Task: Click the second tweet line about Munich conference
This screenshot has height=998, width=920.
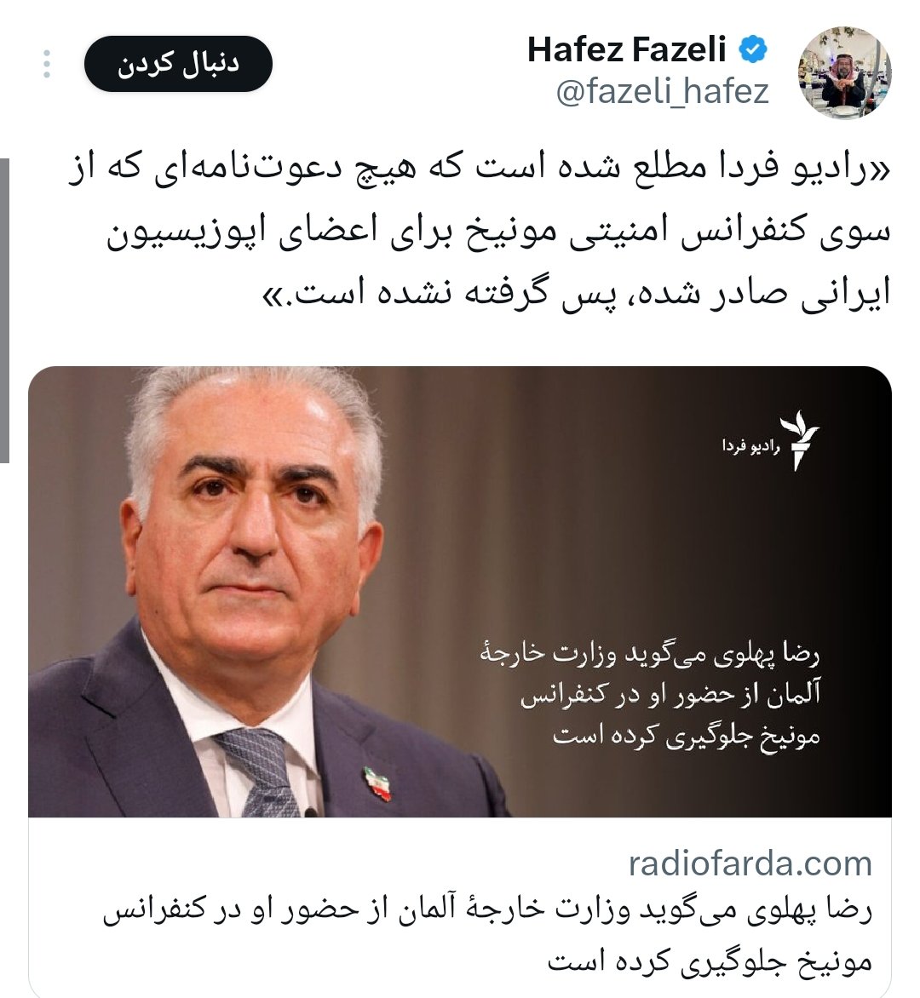Action: click(497, 231)
